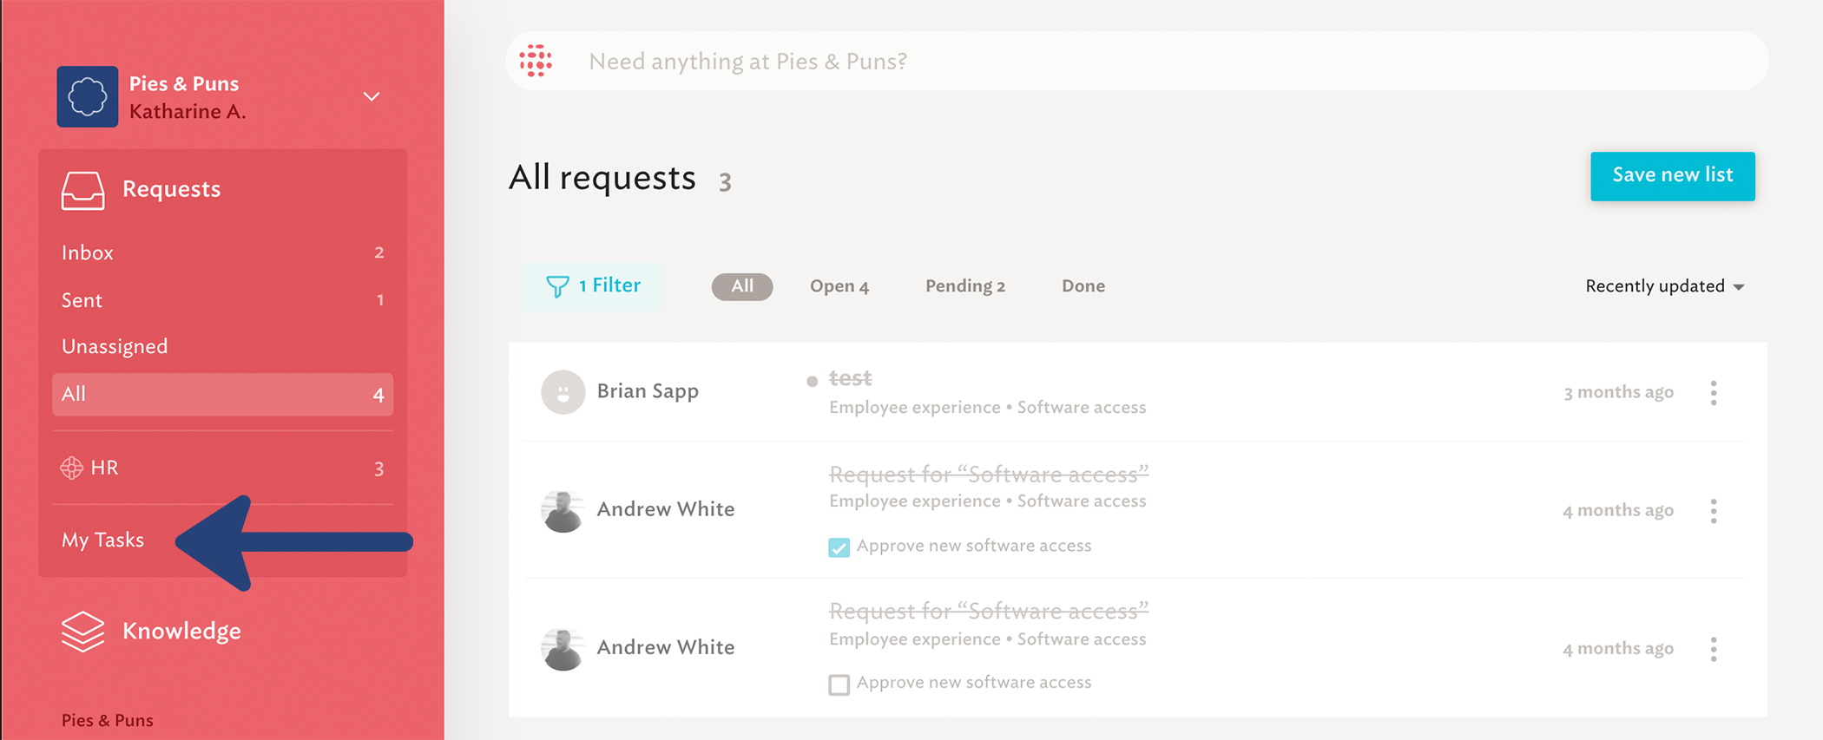Open three-dot menu for the checked Andrew White request
Viewport: 1823px width, 740px height.
(1714, 511)
